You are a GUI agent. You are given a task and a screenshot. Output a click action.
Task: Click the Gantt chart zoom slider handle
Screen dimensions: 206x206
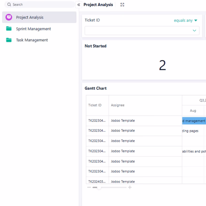click(99, 187)
